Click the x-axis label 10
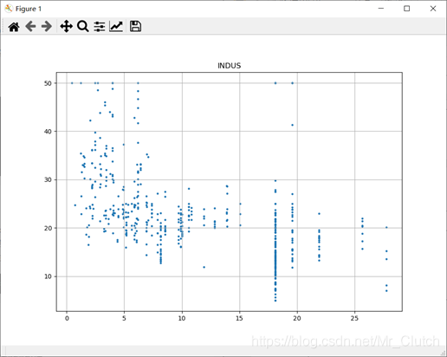This screenshot has width=447, height=357. pos(182,318)
